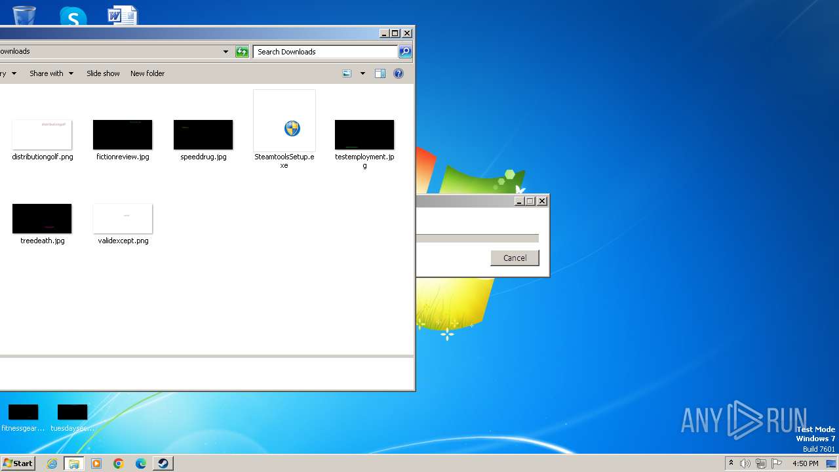The height and width of the screenshot is (472, 839).
Task: Click the Start button
Action: click(x=18, y=463)
